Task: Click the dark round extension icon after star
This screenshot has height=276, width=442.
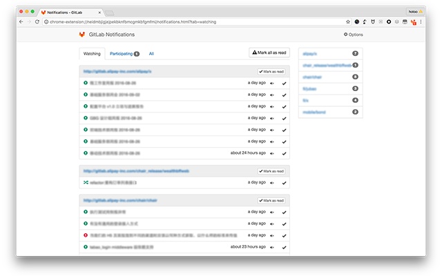Action: click(357, 21)
